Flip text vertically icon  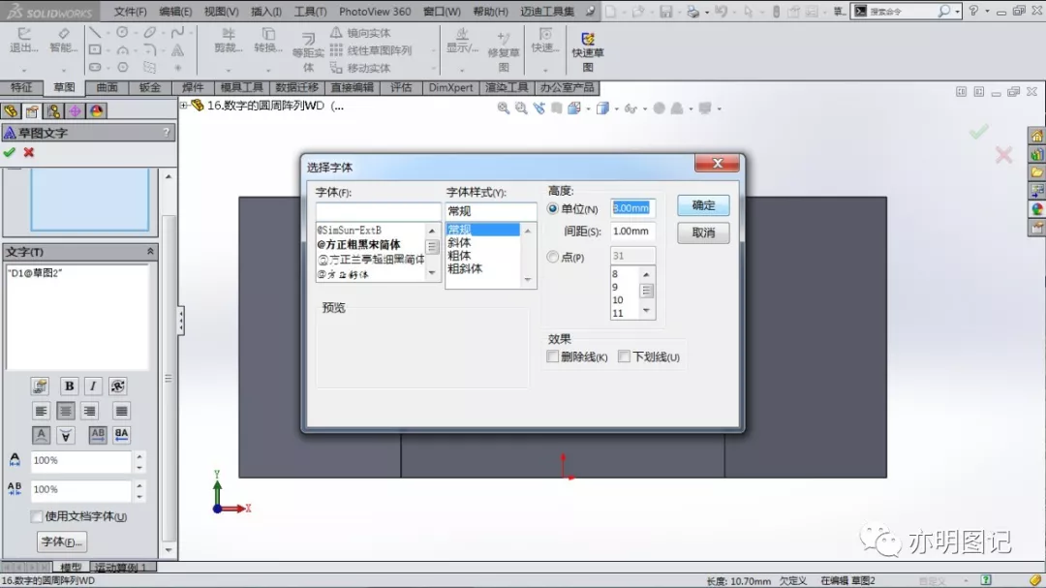(66, 435)
